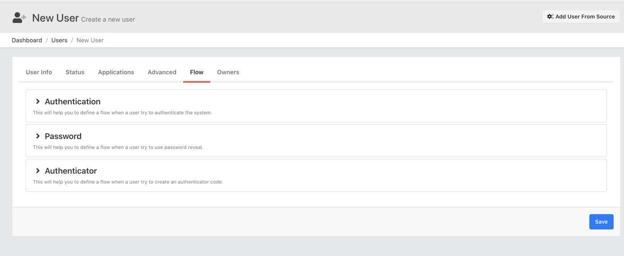Go back to Users breadcrumb link
Image resolution: width=624 pixels, height=256 pixels.
pos(59,40)
